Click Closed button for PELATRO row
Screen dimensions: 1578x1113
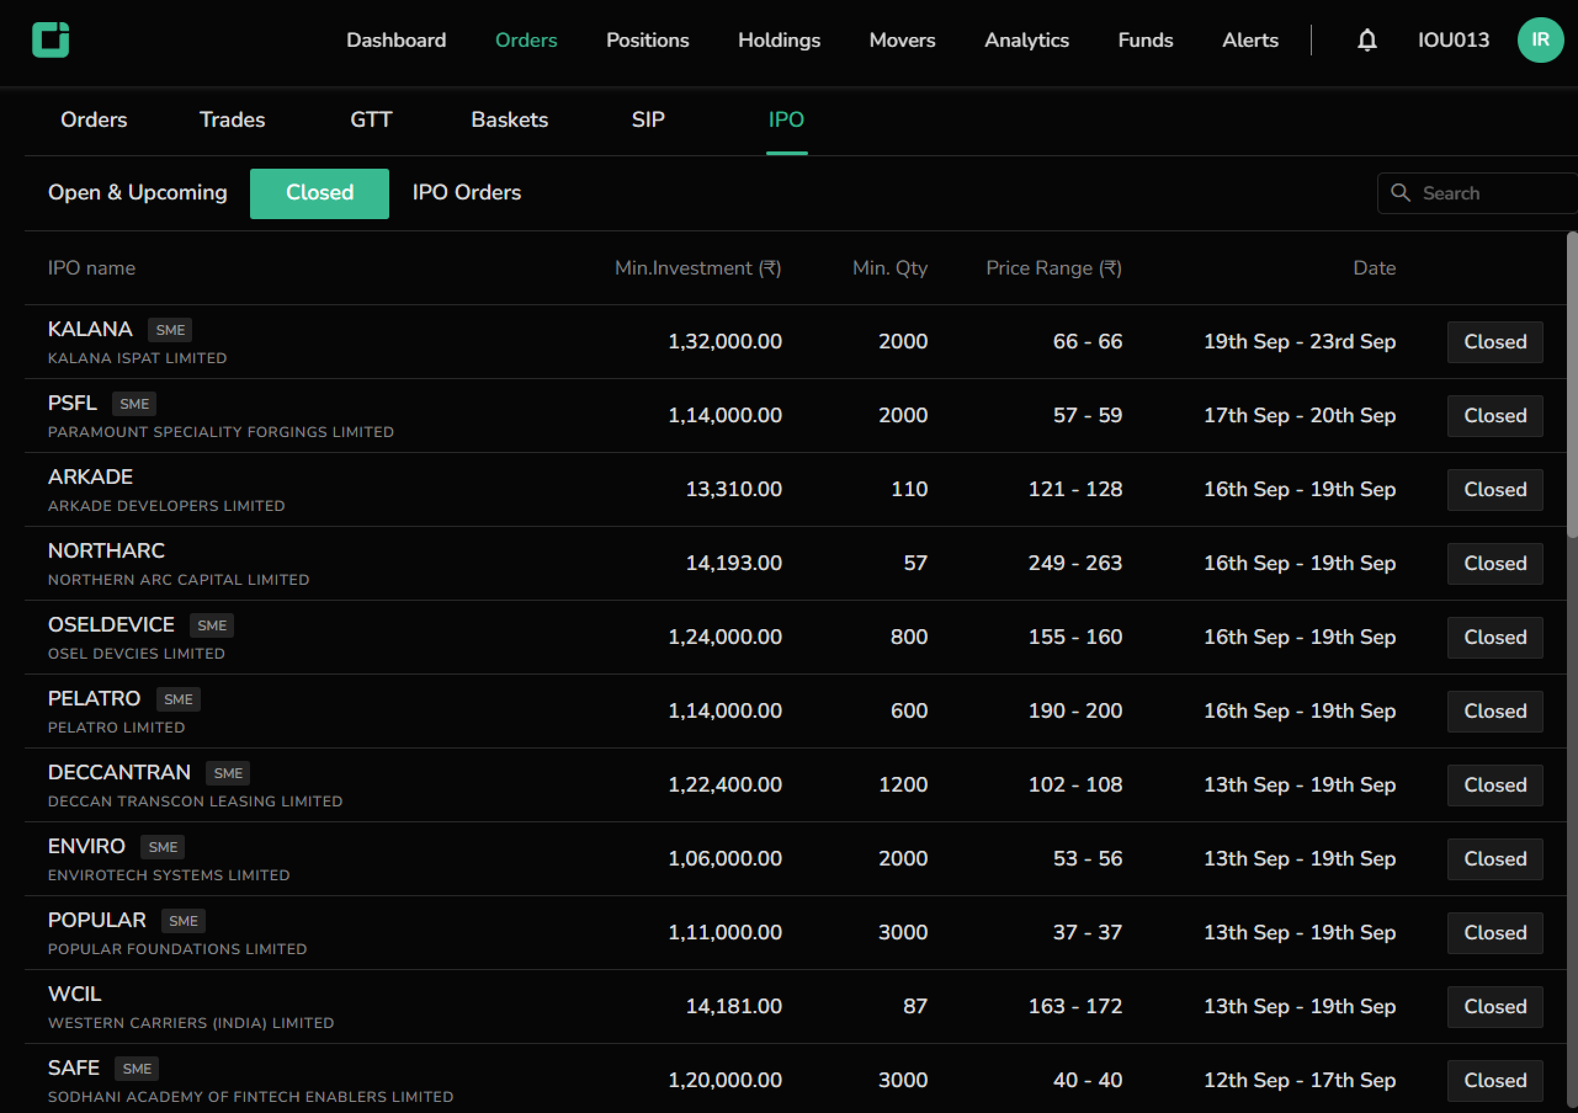pyautogui.click(x=1495, y=711)
